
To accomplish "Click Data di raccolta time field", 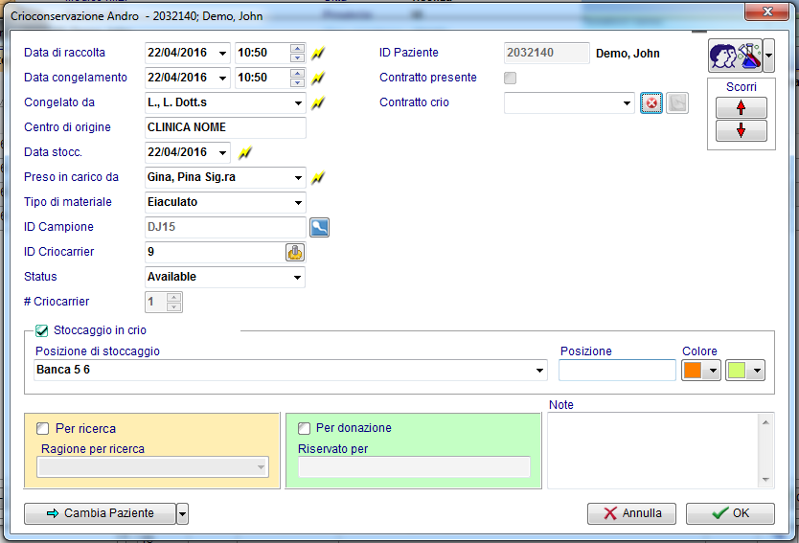I will coord(263,53).
